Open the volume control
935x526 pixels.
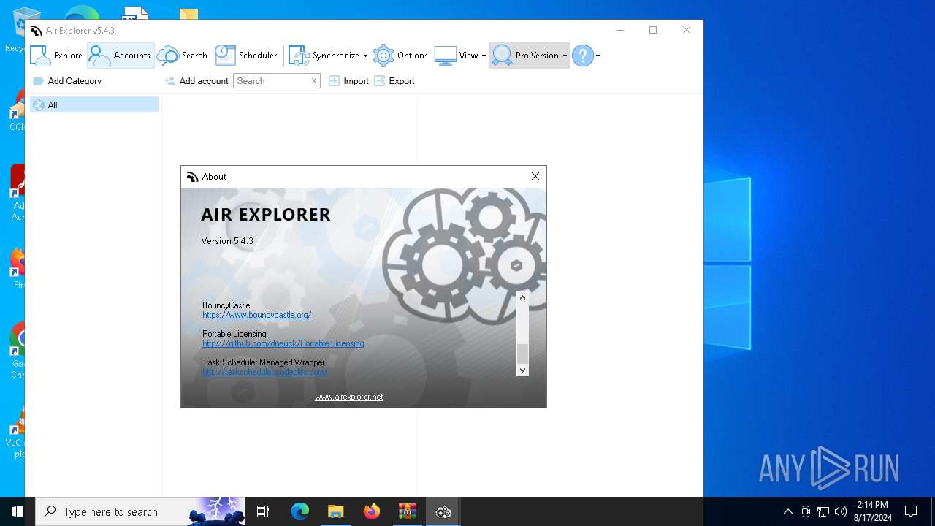[840, 511]
